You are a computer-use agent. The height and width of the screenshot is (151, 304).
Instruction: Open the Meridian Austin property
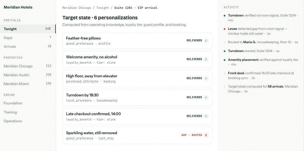[x=28, y=75]
